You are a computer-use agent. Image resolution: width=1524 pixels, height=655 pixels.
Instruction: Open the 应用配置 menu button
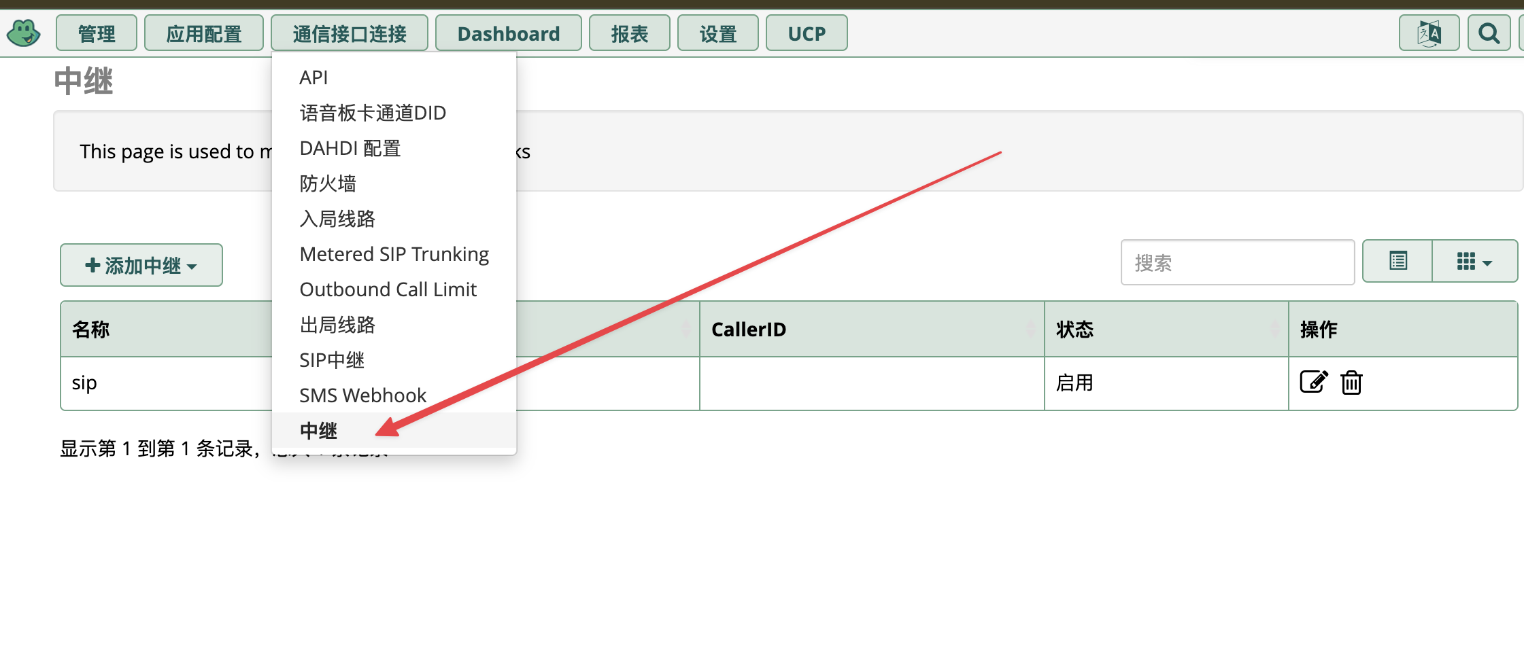click(203, 33)
